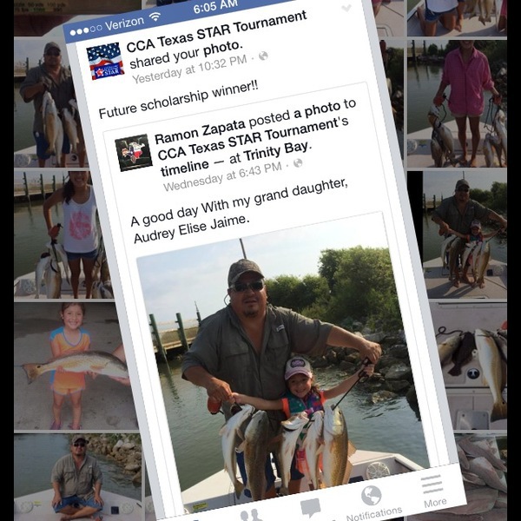
Task: Expand the post options chevron at top right
Action: (x=346, y=7)
